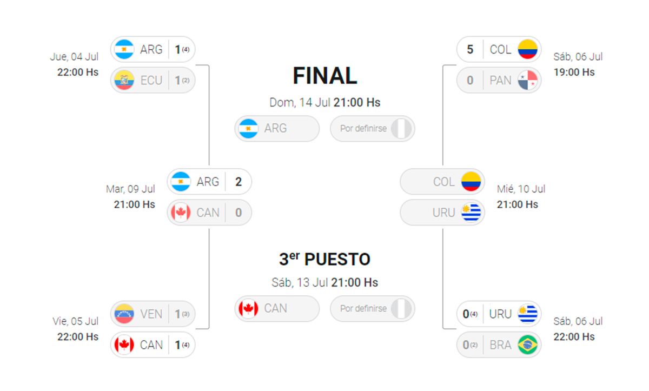Select CAN 0 semifinal result row
Image resolution: width=649 pixels, height=391 pixels.
pos(209,213)
